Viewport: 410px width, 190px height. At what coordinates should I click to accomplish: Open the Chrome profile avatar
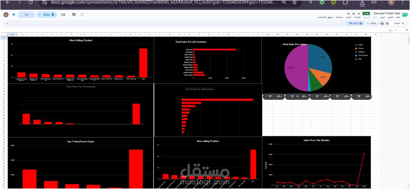pyautogui.click(x=391, y=3)
